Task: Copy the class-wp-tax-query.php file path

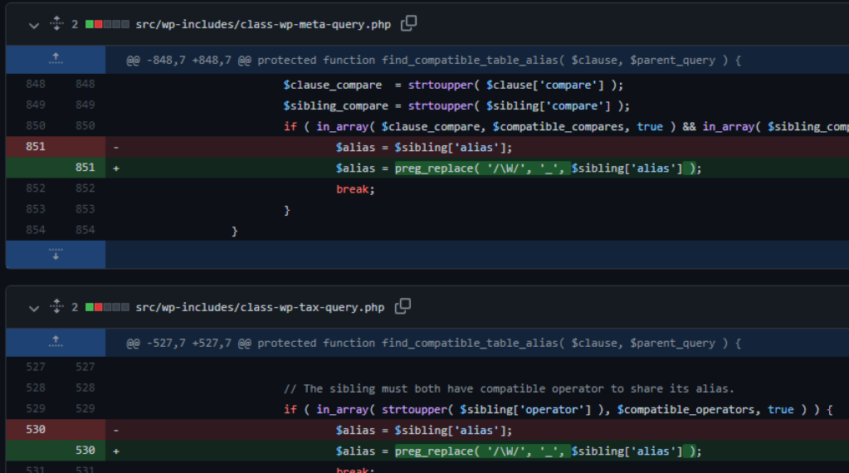Action: coord(403,306)
